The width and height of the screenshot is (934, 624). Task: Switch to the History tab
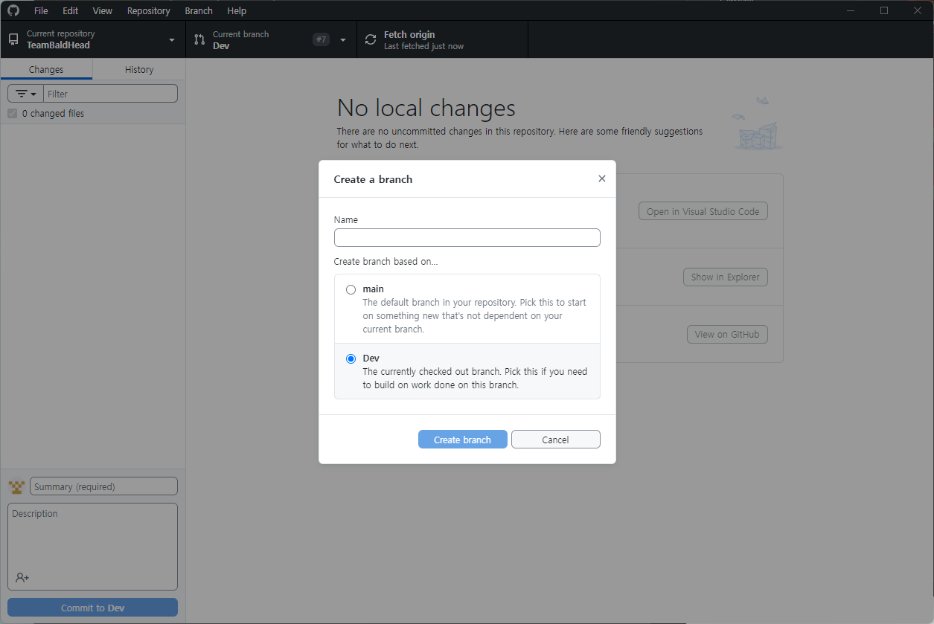coord(139,69)
